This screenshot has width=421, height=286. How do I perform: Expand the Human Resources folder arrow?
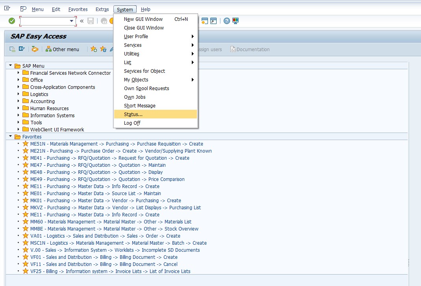pyautogui.click(x=18, y=108)
